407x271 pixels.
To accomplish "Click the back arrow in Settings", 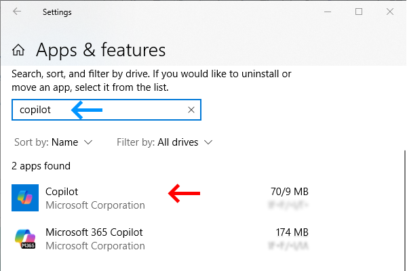I will [x=17, y=12].
